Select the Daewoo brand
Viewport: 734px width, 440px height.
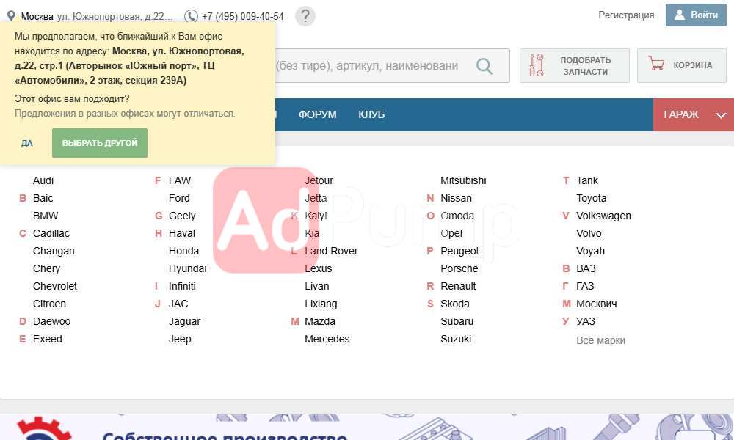tap(51, 322)
